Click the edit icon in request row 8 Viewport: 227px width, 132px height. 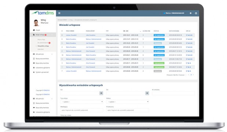pyautogui.click(x=187, y=35)
